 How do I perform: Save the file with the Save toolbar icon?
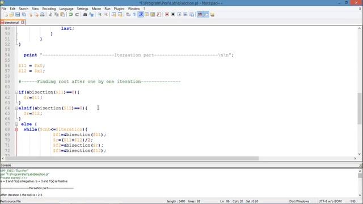(18, 15)
